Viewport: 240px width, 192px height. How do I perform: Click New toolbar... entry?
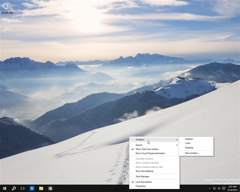click(192, 153)
